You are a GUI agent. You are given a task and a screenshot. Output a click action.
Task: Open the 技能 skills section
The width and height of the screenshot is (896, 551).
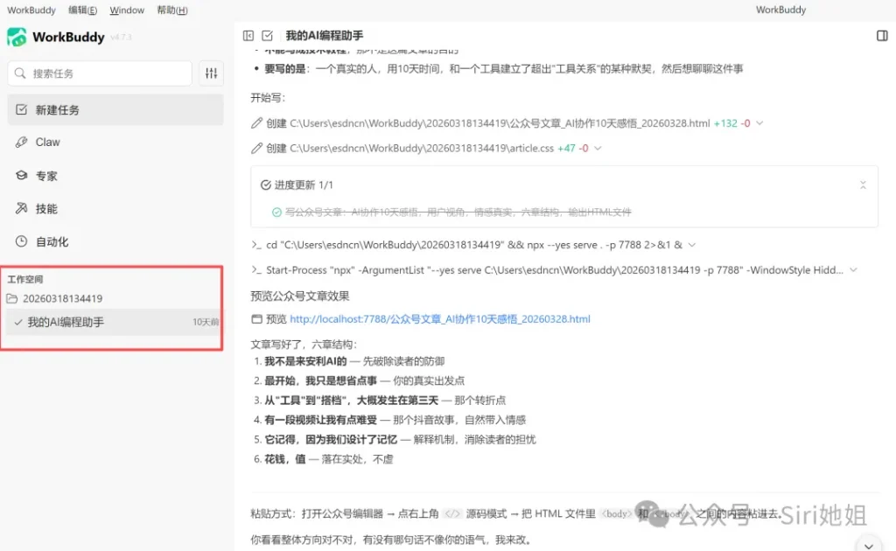coord(45,209)
